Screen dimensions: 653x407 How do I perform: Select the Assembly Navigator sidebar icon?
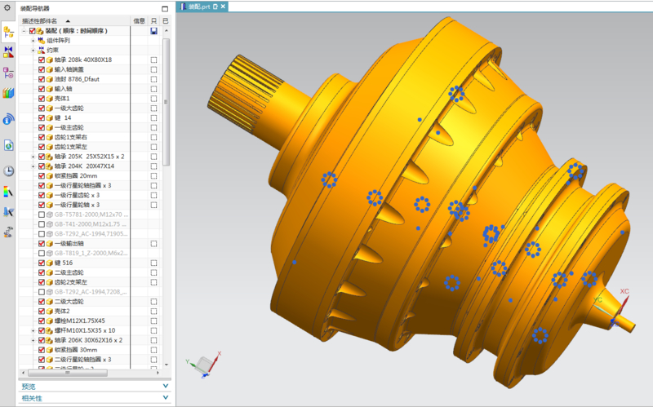pyautogui.click(x=8, y=32)
